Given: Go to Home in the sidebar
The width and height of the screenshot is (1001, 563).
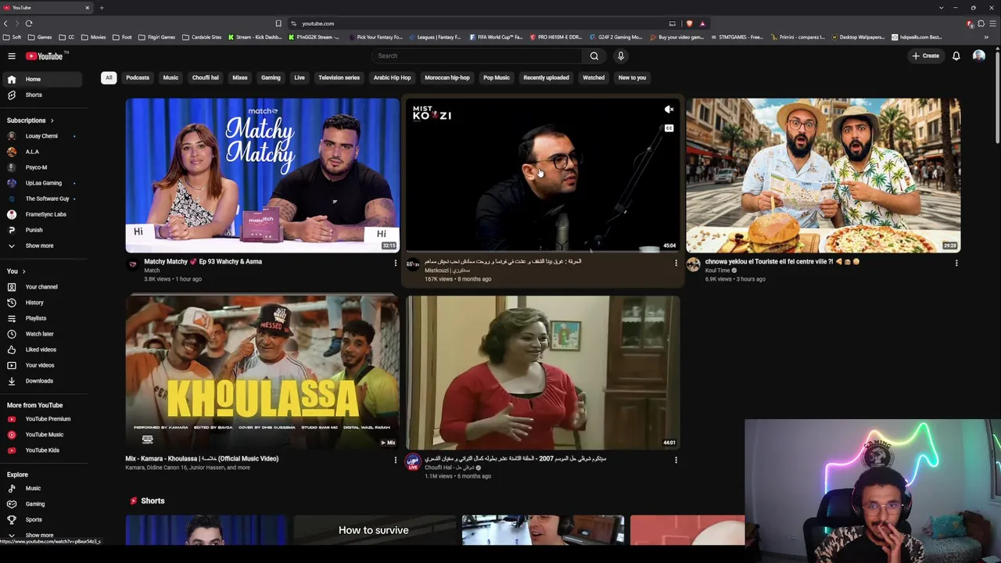Looking at the screenshot, I should (x=41, y=79).
